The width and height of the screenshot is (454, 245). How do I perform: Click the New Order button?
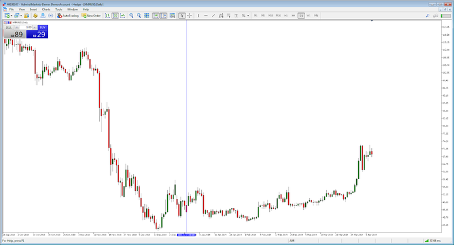point(91,16)
